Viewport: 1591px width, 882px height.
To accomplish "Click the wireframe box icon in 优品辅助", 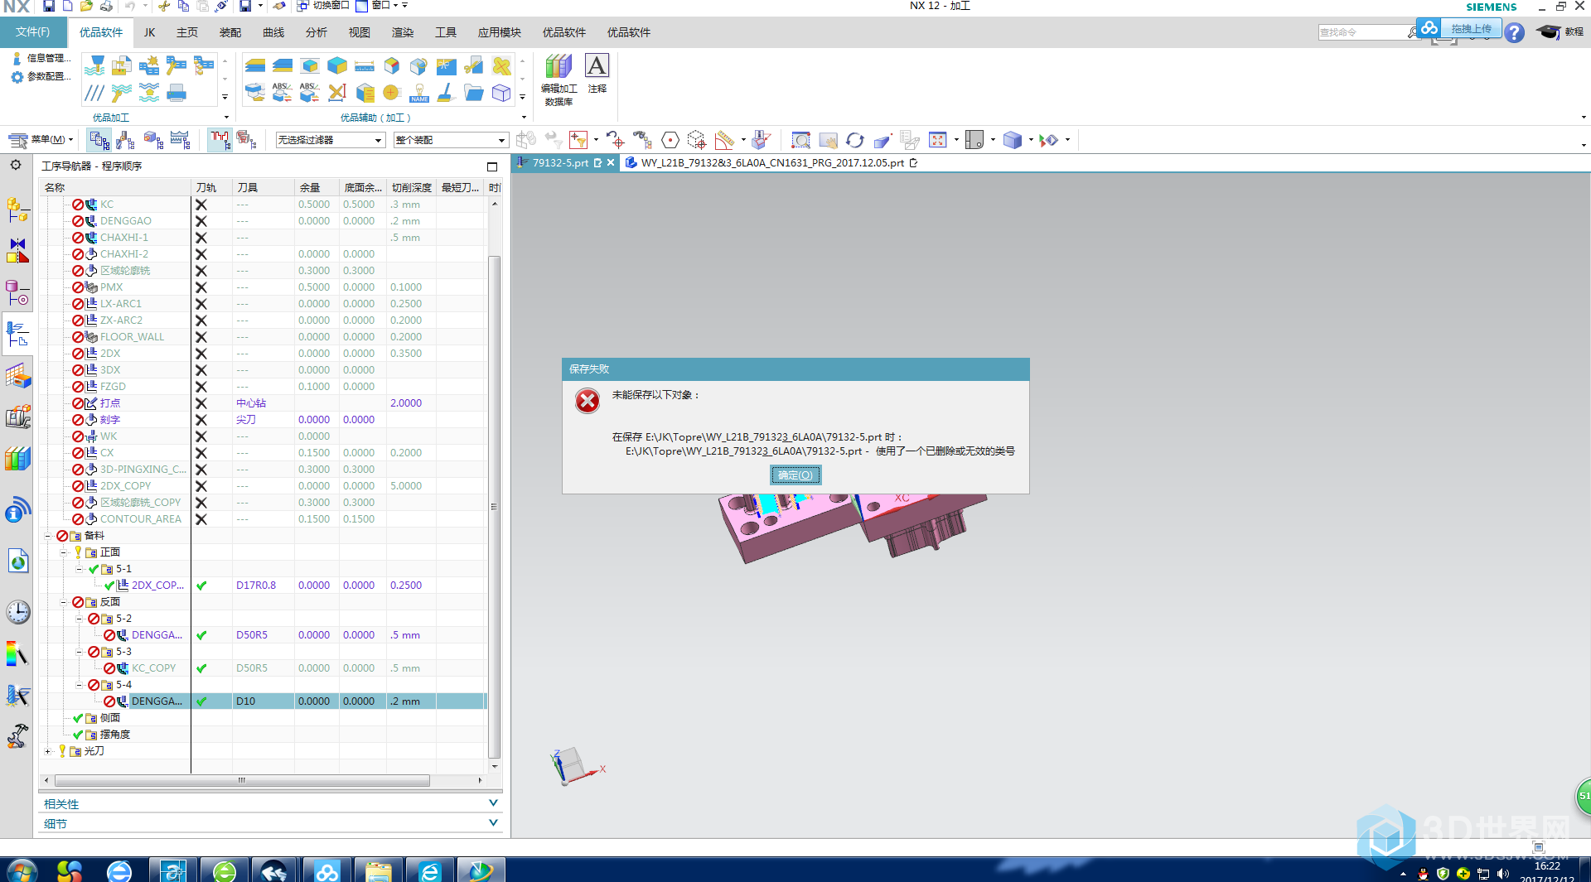I will click(501, 92).
